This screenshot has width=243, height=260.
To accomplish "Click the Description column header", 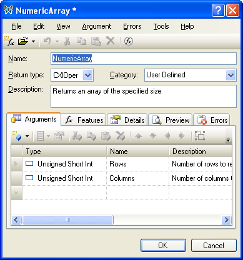I will pos(201,152).
